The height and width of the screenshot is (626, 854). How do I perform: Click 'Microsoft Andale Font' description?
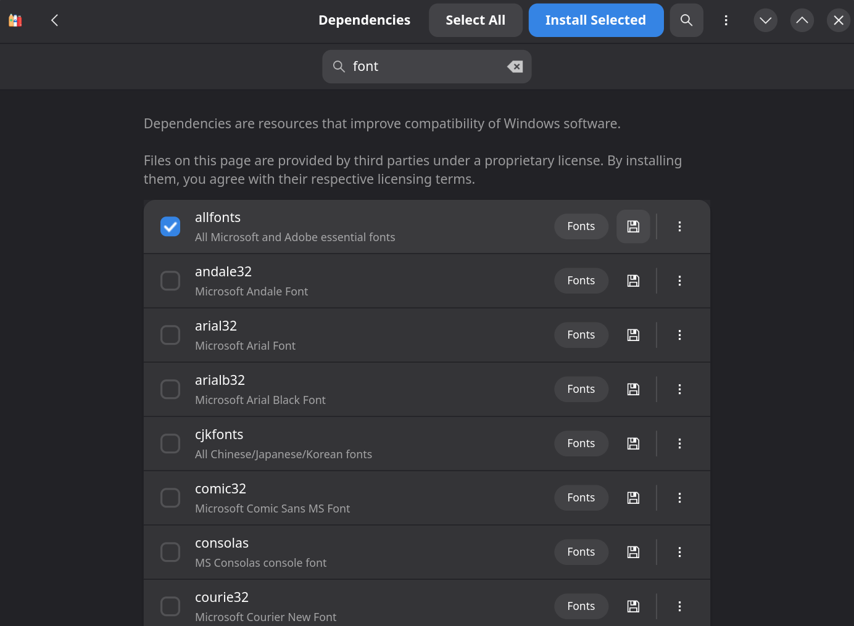pyautogui.click(x=252, y=292)
